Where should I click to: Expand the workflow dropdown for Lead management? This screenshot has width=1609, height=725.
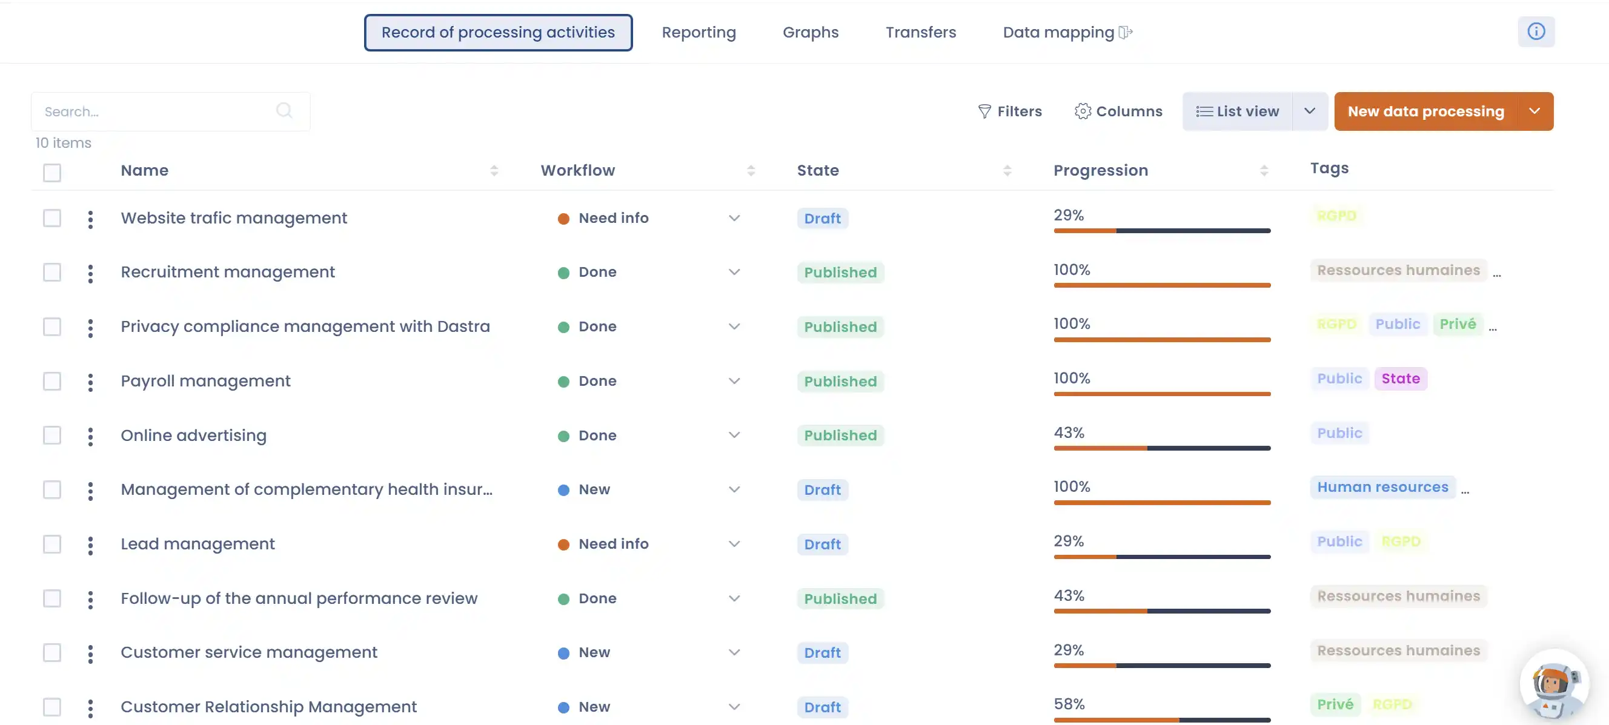click(735, 544)
